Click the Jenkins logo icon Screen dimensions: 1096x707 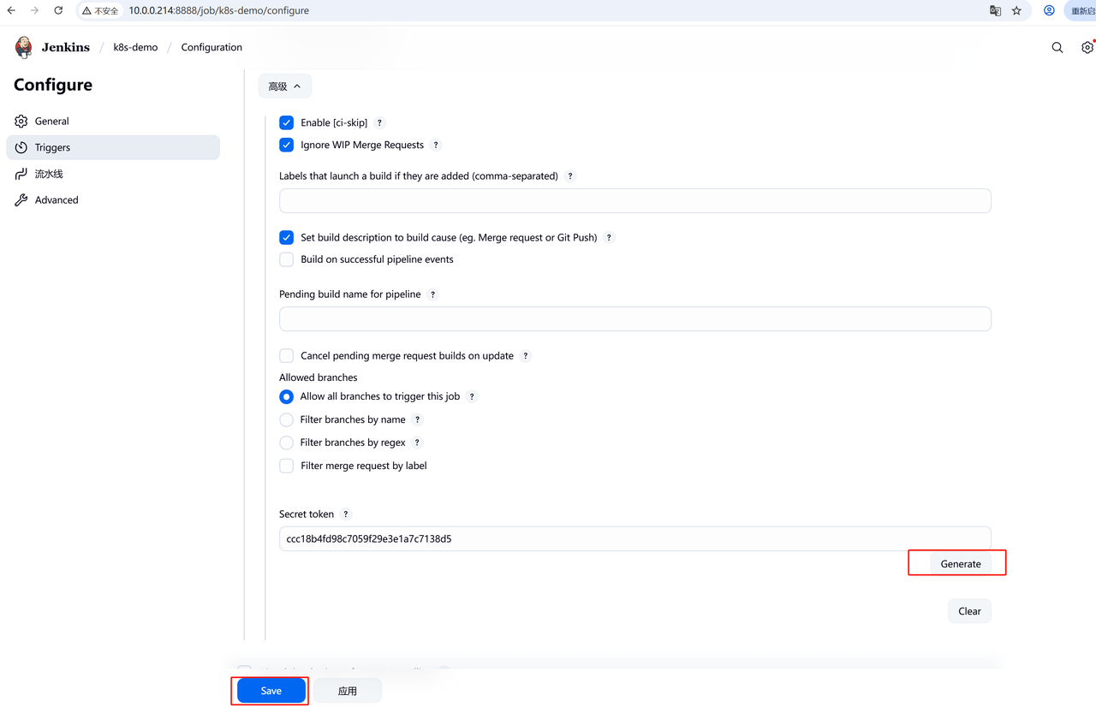24,47
